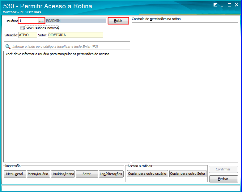
Task: Click the 'Winthor - PC Sistemas' subtitle
Action: 22,12
